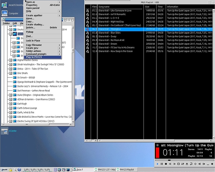
Task: Click the music note icon for Dream row
Action: [x=88, y=44]
